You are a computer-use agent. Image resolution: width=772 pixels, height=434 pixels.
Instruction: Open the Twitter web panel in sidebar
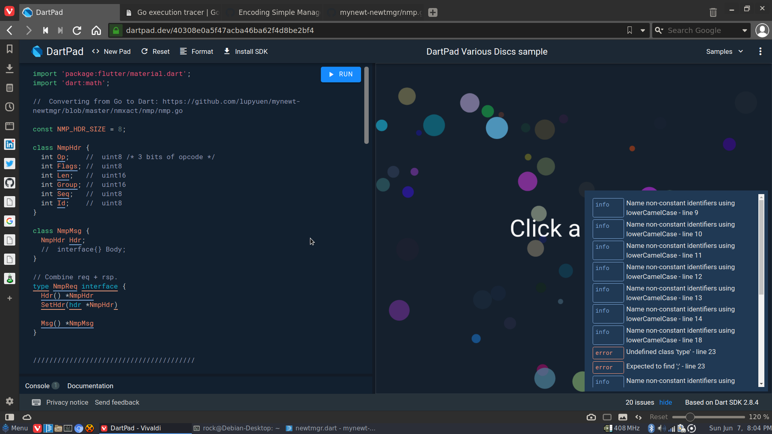[x=9, y=164]
